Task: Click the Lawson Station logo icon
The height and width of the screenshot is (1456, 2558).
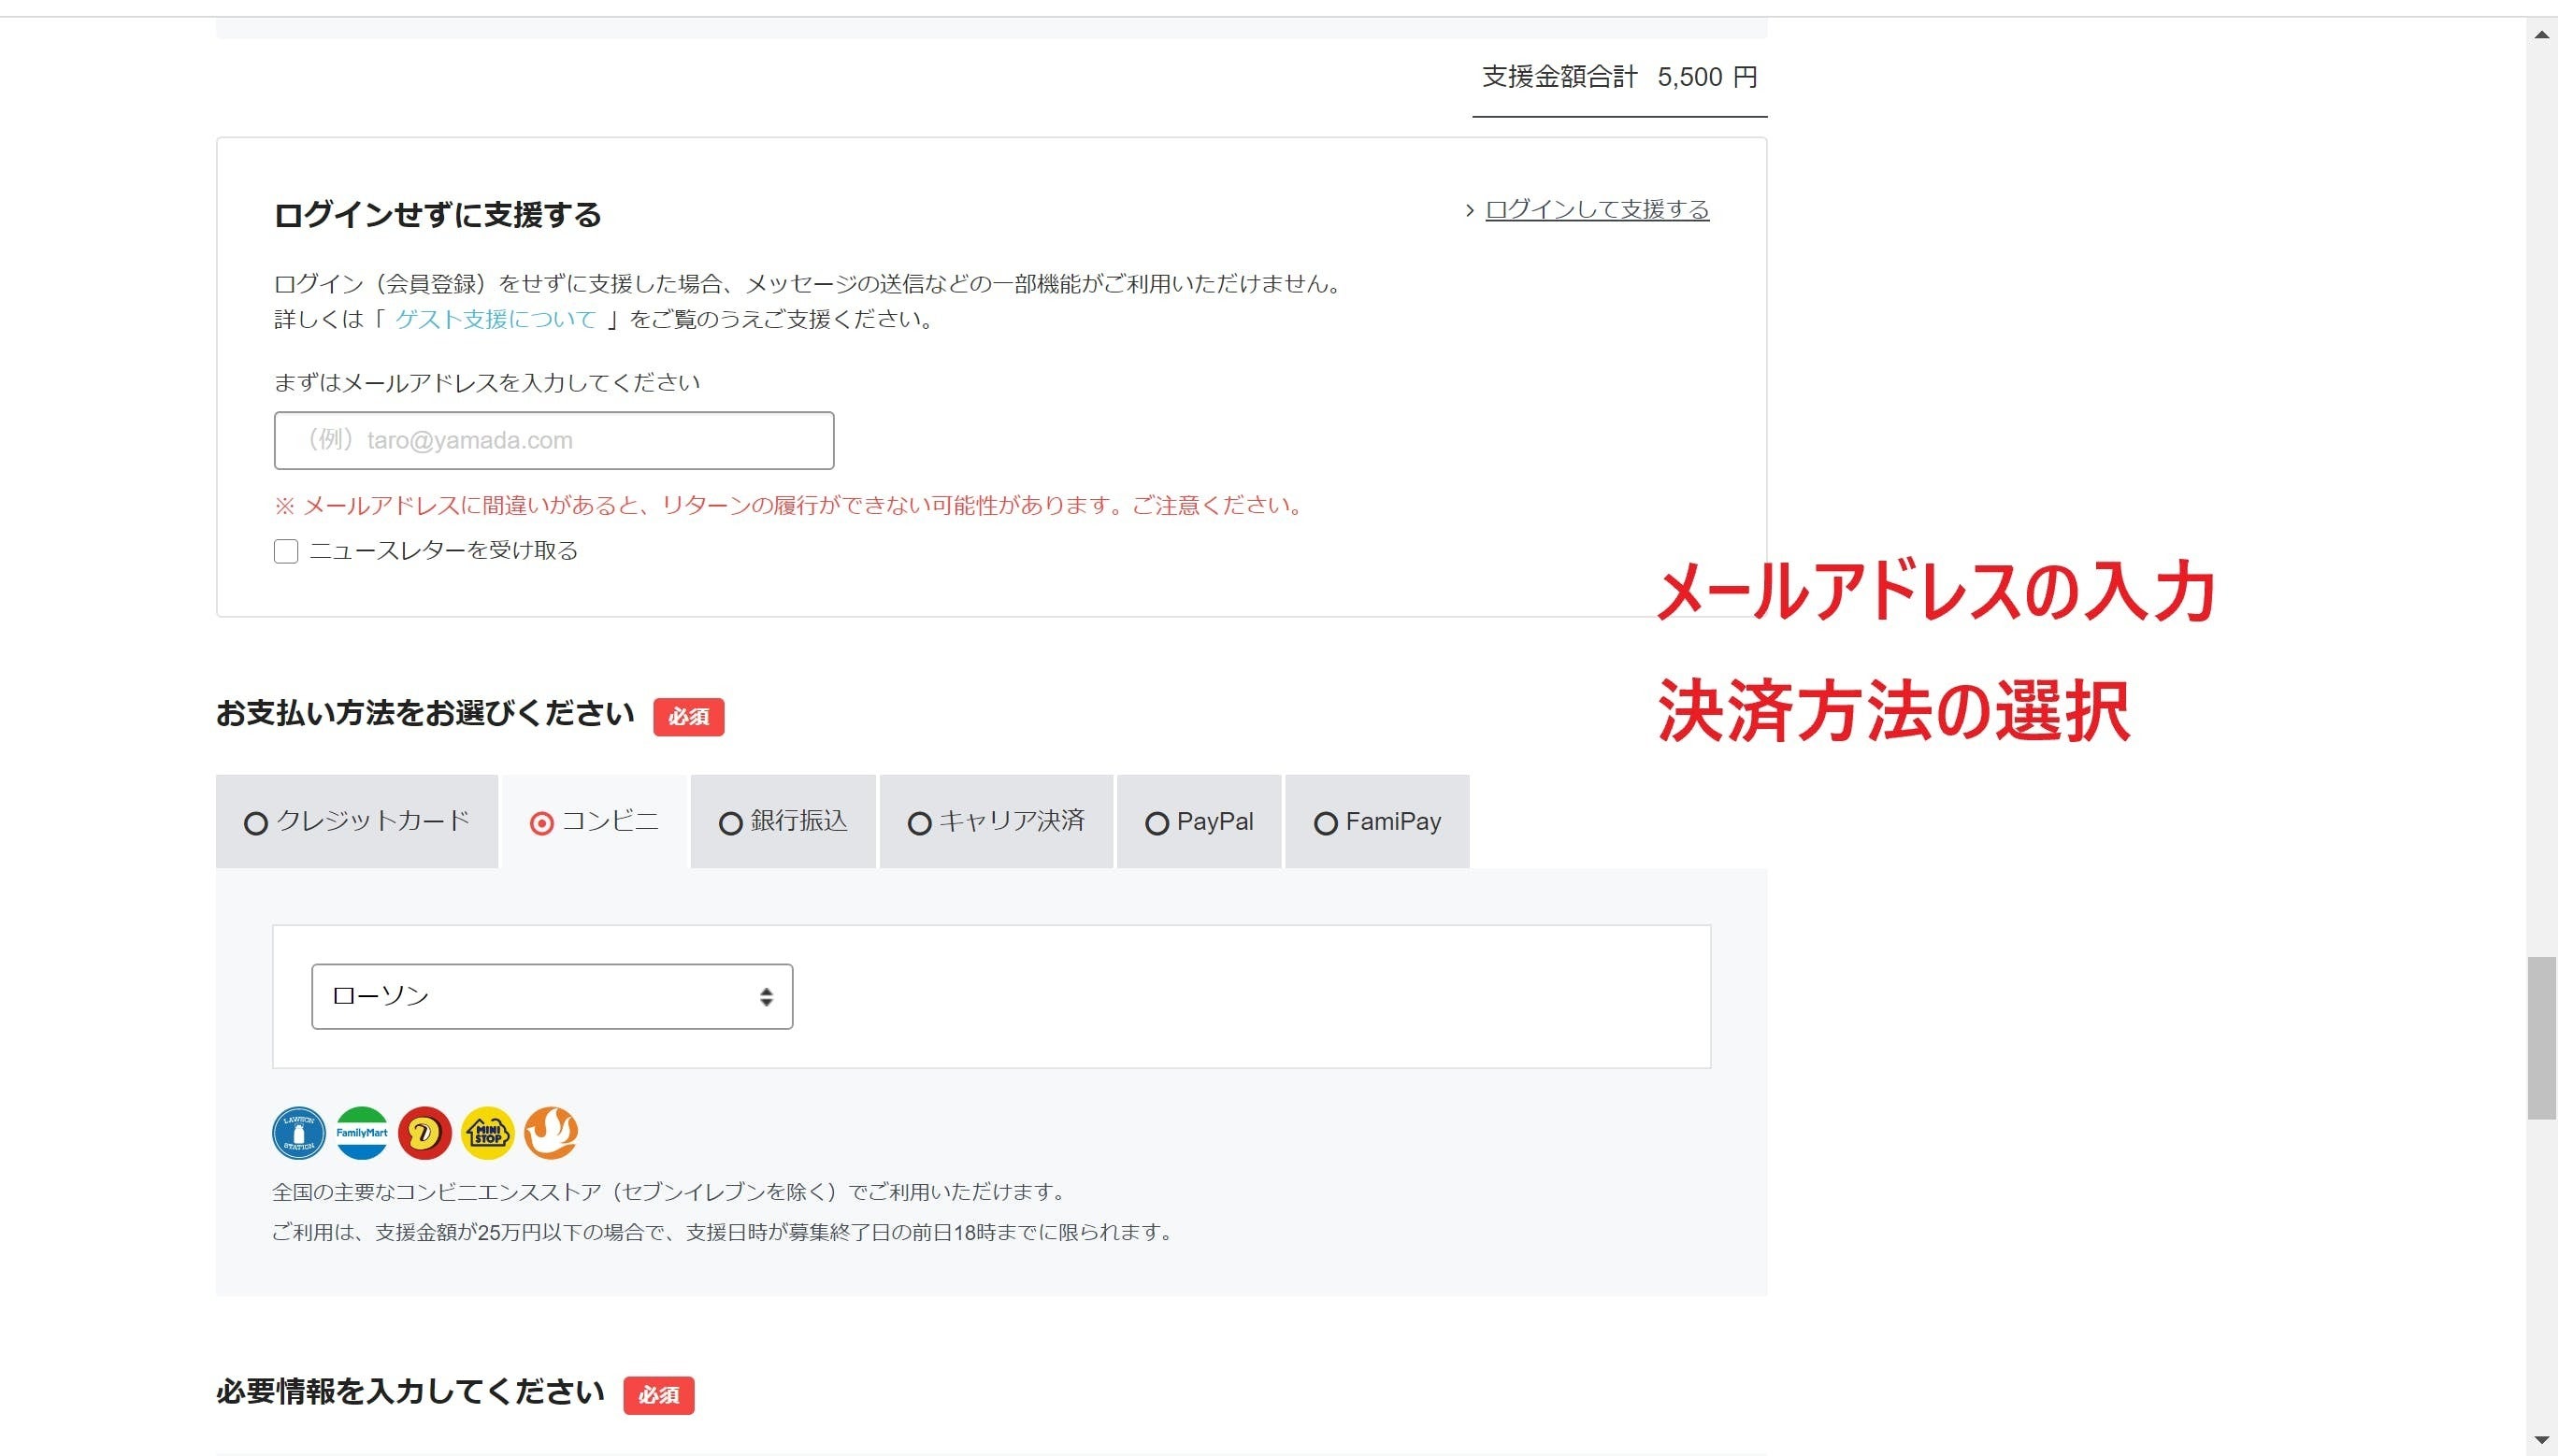Action: point(298,1133)
